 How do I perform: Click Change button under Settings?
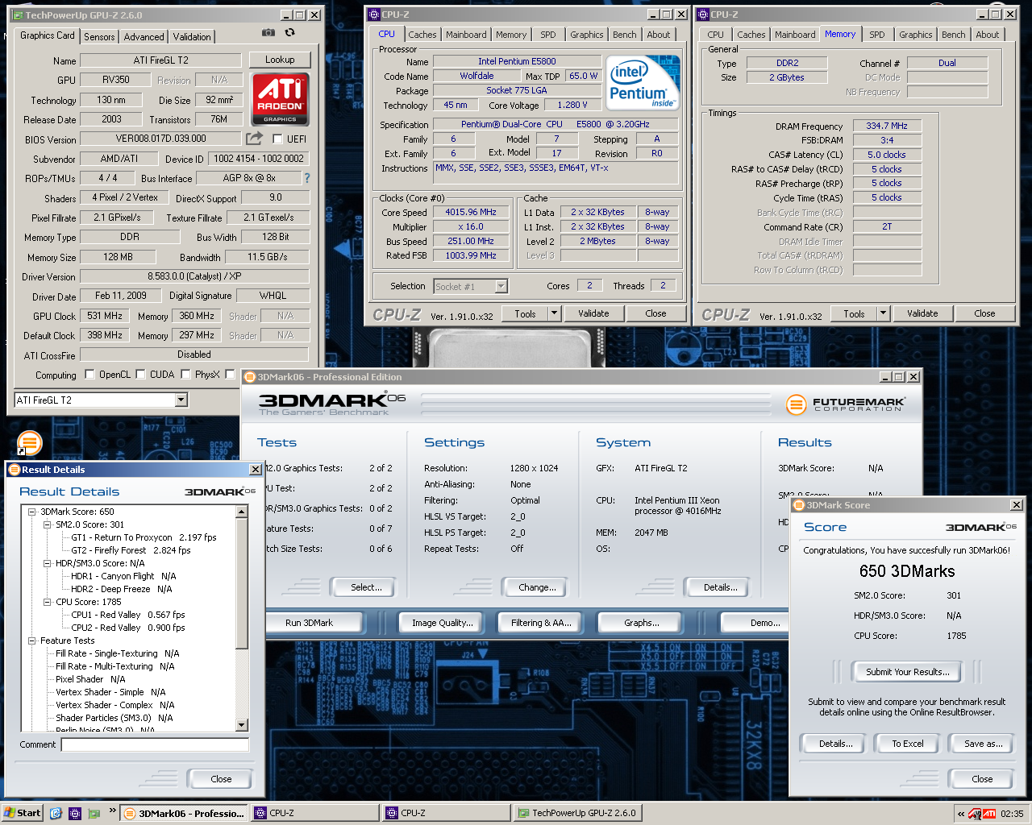click(x=537, y=587)
